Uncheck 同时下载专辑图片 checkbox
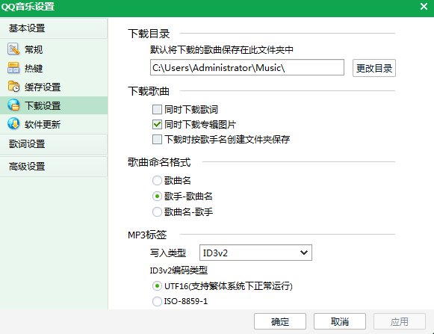This screenshot has width=434, height=334. 157,124
